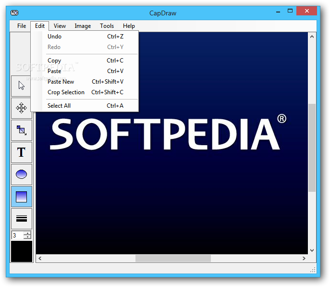Minimize the CapDraw window
The width and height of the screenshot is (330, 287).
click(278, 12)
